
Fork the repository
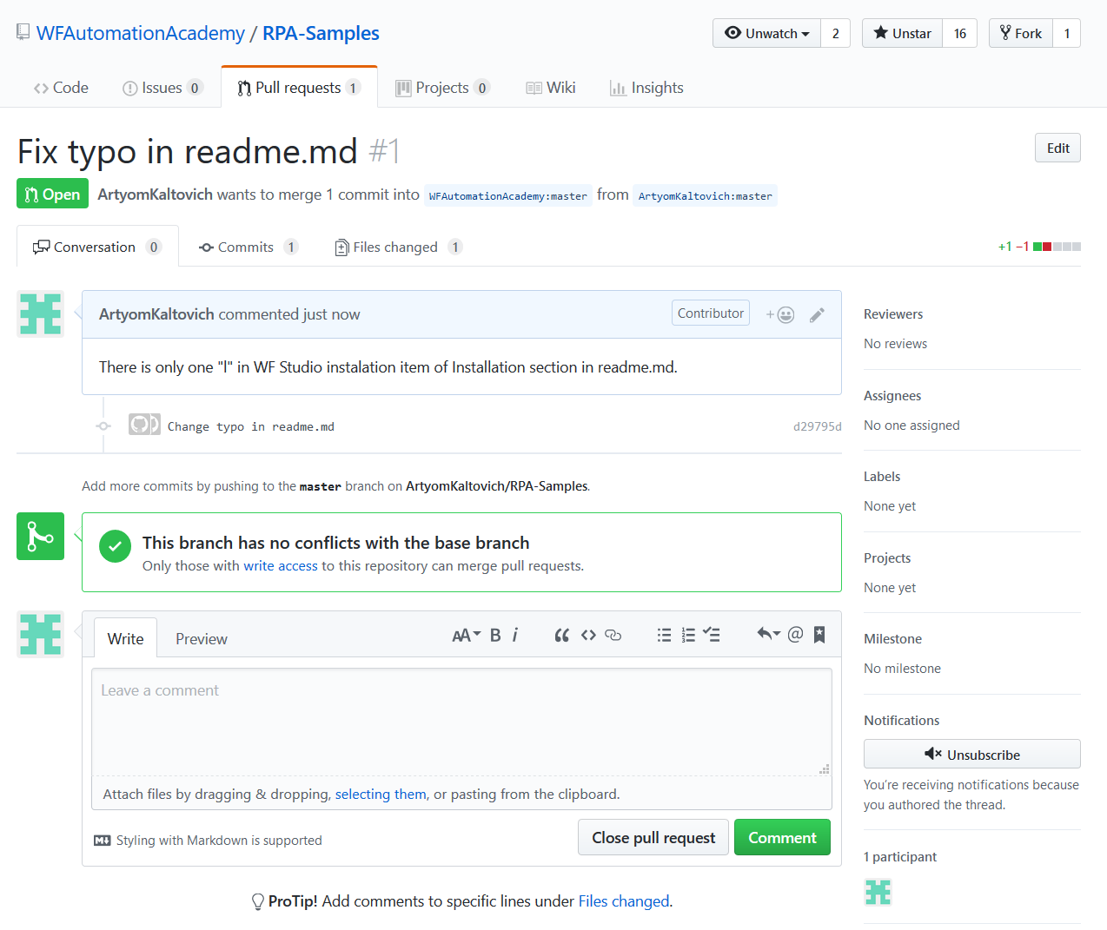[x=1021, y=33]
